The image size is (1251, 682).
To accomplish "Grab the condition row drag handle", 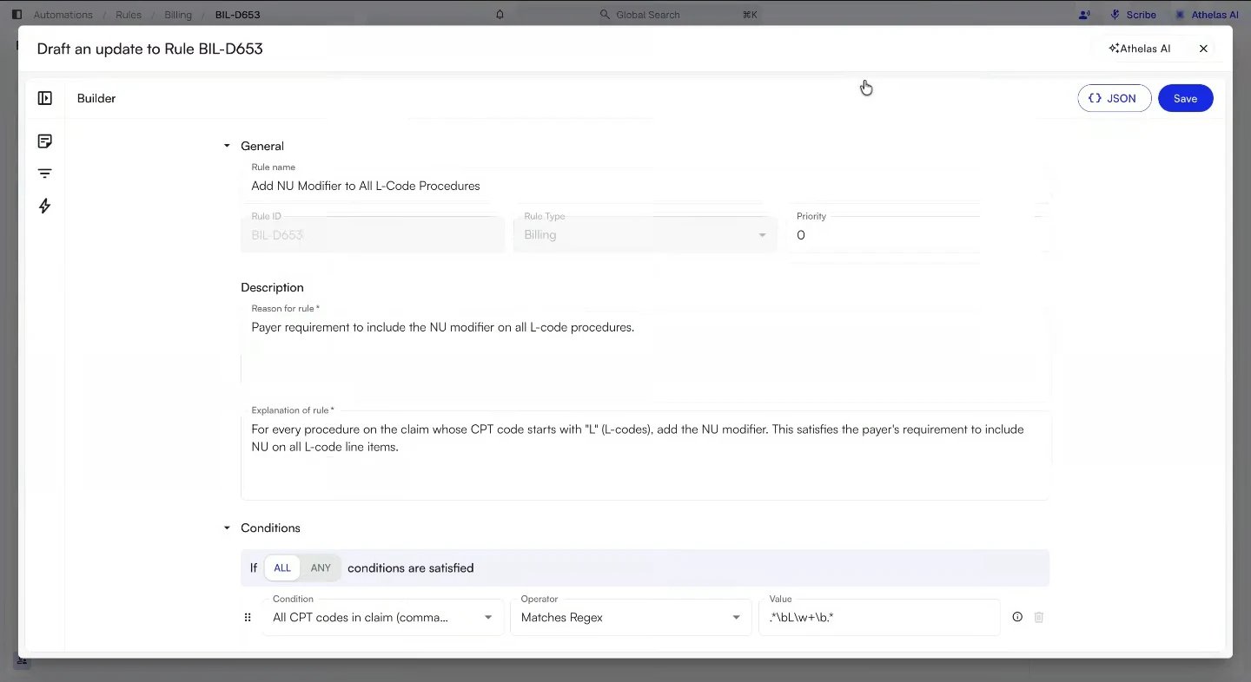I will [248, 617].
